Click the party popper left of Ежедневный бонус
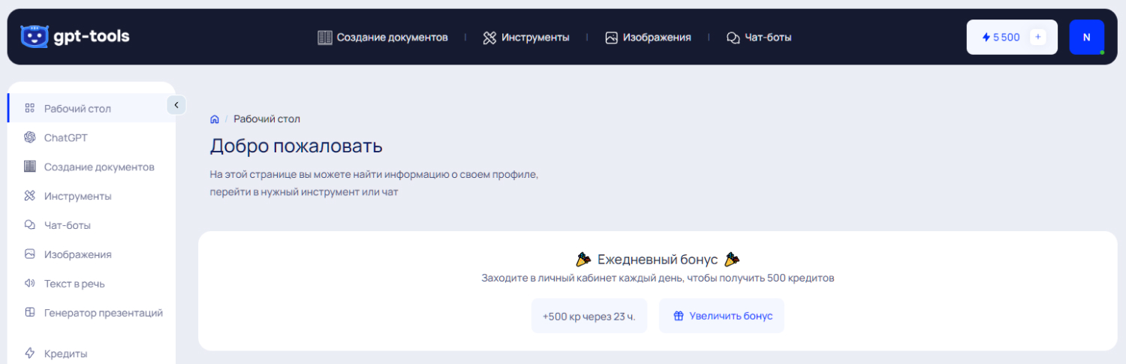The image size is (1126, 364). 583,260
